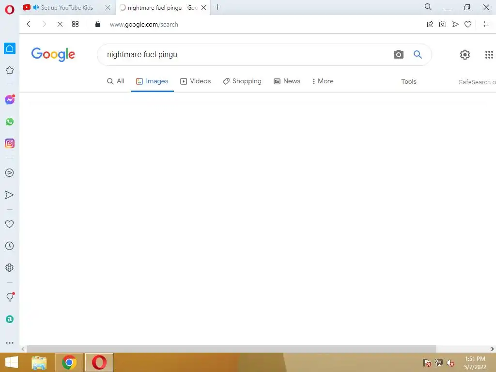Go back to the previous page
496x372 pixels.
click(29, 24)
